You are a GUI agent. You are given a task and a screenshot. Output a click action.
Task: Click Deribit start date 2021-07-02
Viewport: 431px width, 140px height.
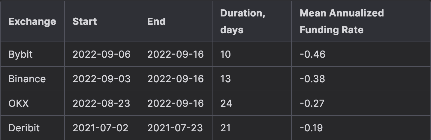point(100,128)
